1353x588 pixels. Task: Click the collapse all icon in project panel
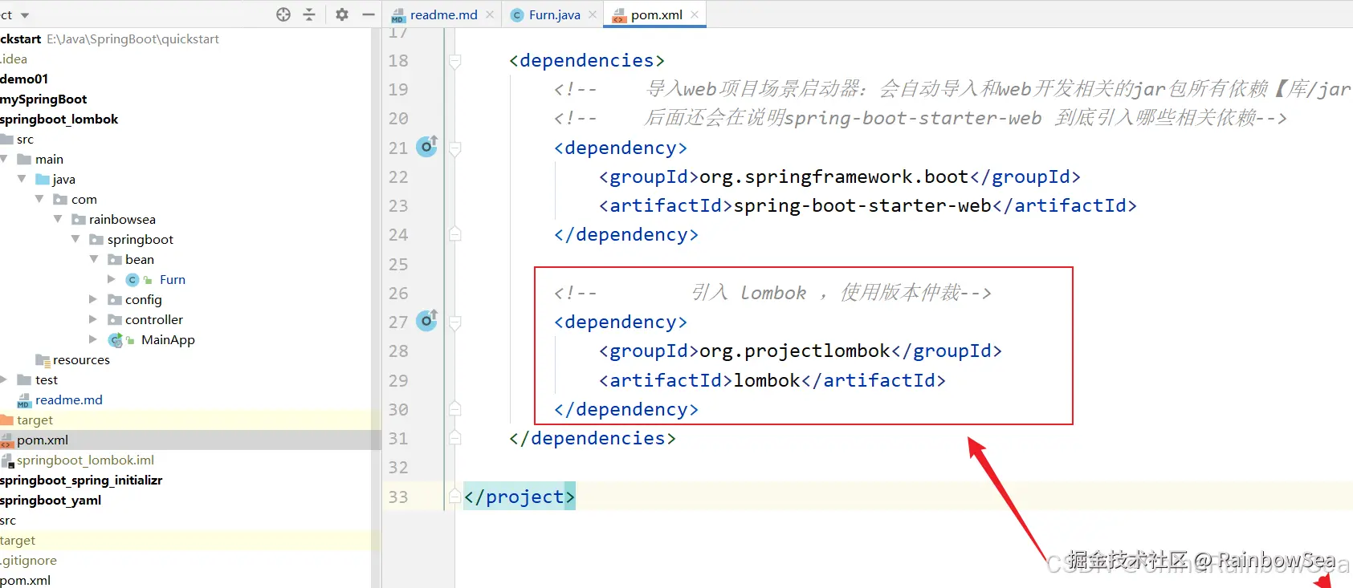pos(309,14)
